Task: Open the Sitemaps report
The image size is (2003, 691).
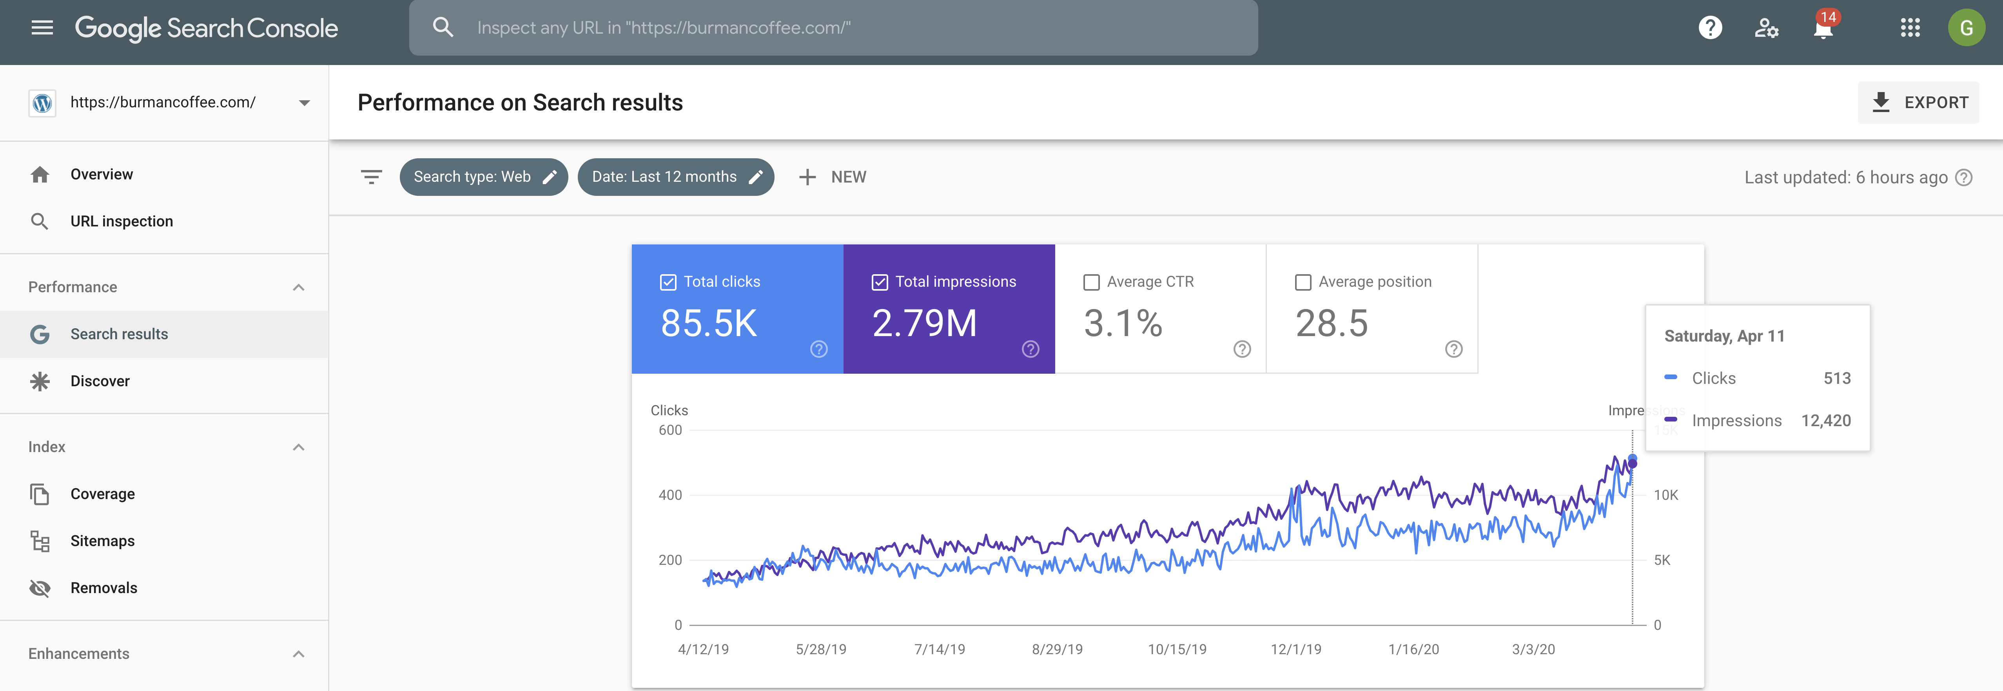Action: tap(102, 541)
